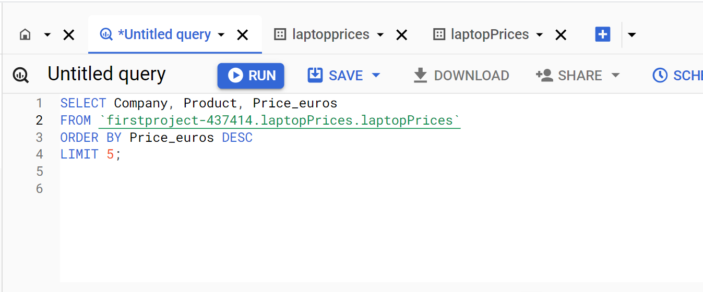Click the table reference firstproject-437414.laptopPrices.laptopPrices
The image size is (703, 292).
pyautogui.click(x=280, y=120)
